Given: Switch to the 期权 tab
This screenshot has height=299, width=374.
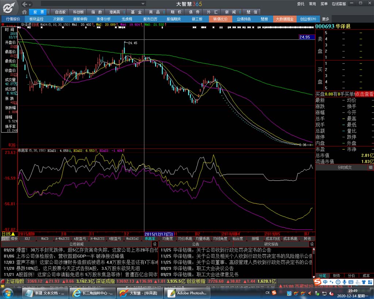Looking at the screenshot, I should tap(176, 12).
